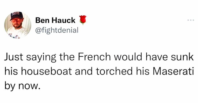198x103 pixels.
Task: Open the profile via the Ben Hauck name
Action: coord(55,20)
